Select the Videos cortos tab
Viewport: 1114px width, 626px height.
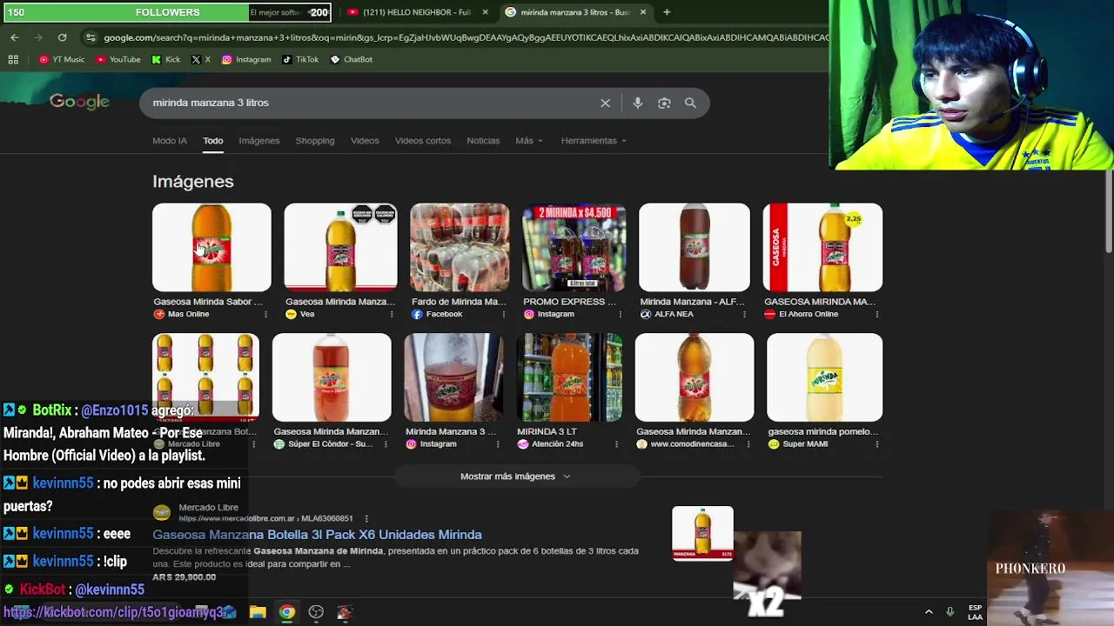coord(423,141)
